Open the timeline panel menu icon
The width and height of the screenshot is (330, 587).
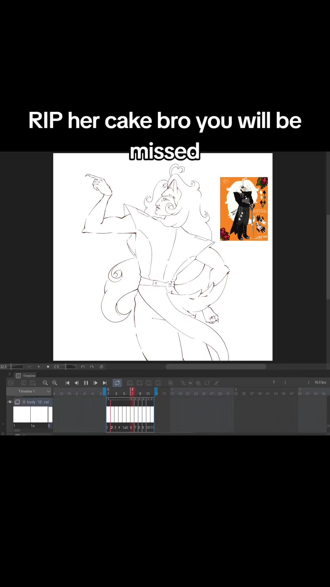pyautogui.click(x=10, y=374)
